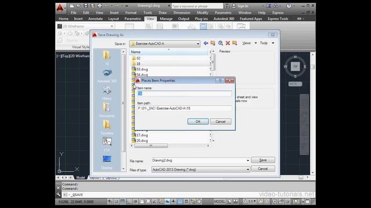Click the red Delete X icon in Save dialog
371x208 pixels.
pos(228,43)
